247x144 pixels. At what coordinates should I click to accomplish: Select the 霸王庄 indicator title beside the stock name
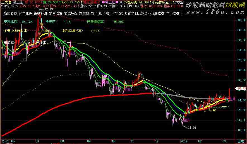tap(18, 2)
